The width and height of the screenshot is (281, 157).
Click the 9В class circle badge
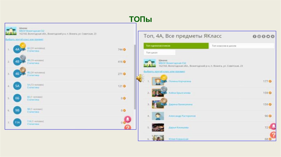[17, 110]
